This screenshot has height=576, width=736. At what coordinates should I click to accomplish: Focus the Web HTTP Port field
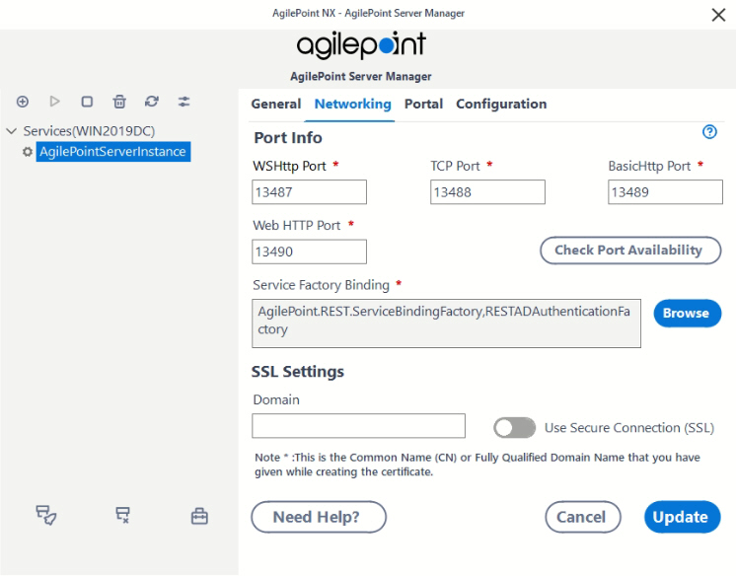coord(310,252)
